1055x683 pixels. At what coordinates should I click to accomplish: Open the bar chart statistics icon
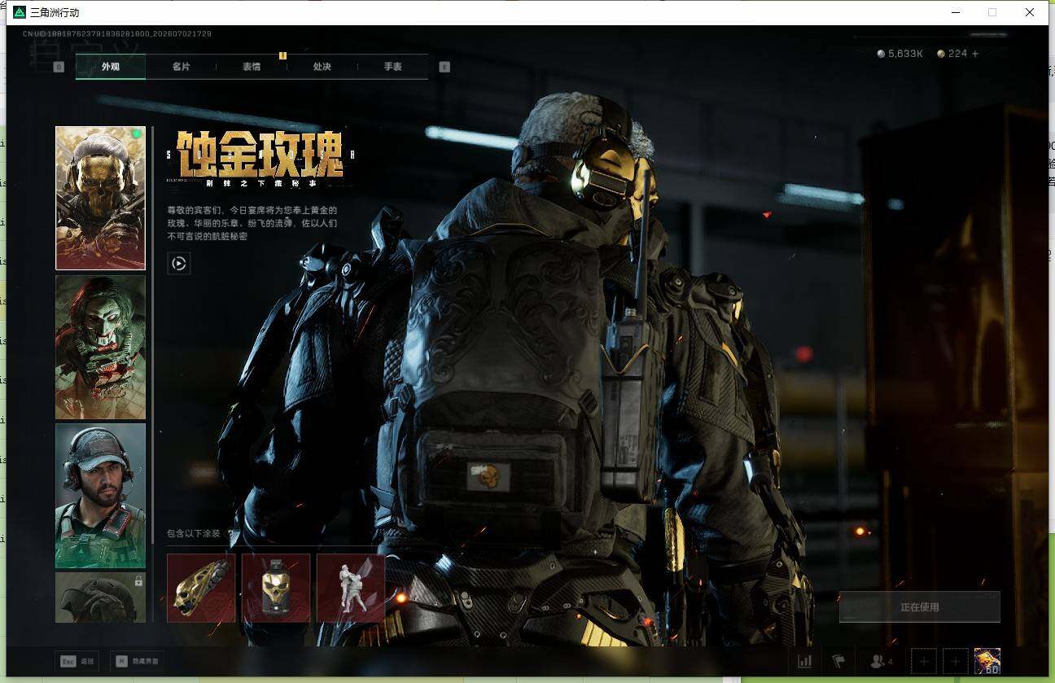(805, 661)
